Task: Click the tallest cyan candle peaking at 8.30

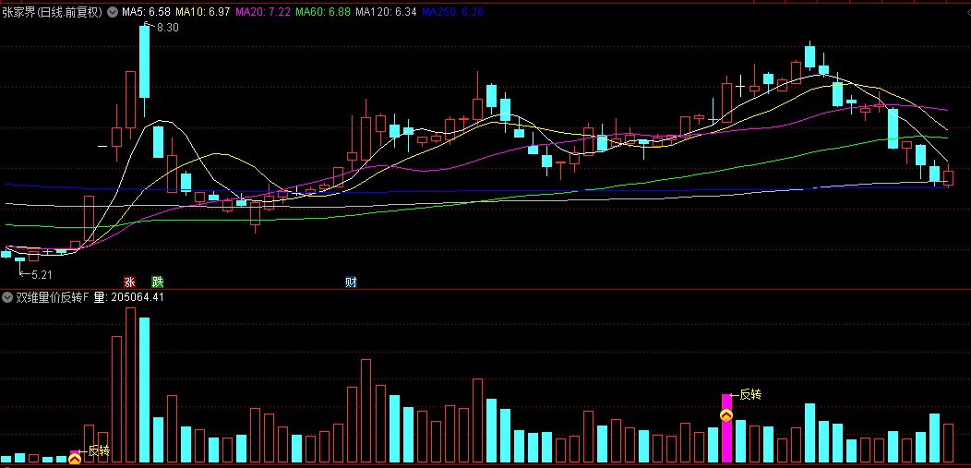Action: [x=144, y=62]
